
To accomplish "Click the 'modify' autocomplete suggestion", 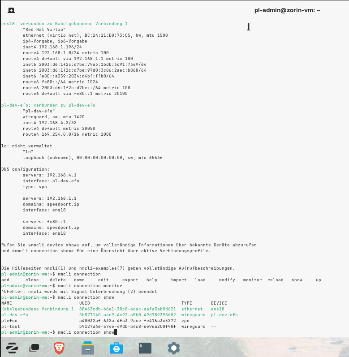I will (227, 280).
